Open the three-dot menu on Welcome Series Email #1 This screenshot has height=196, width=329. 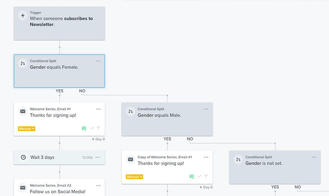pyautogui.click(x=98, y=109)
